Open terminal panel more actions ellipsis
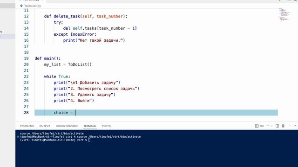This screenshot has width=298, height=167. point(289,126)
